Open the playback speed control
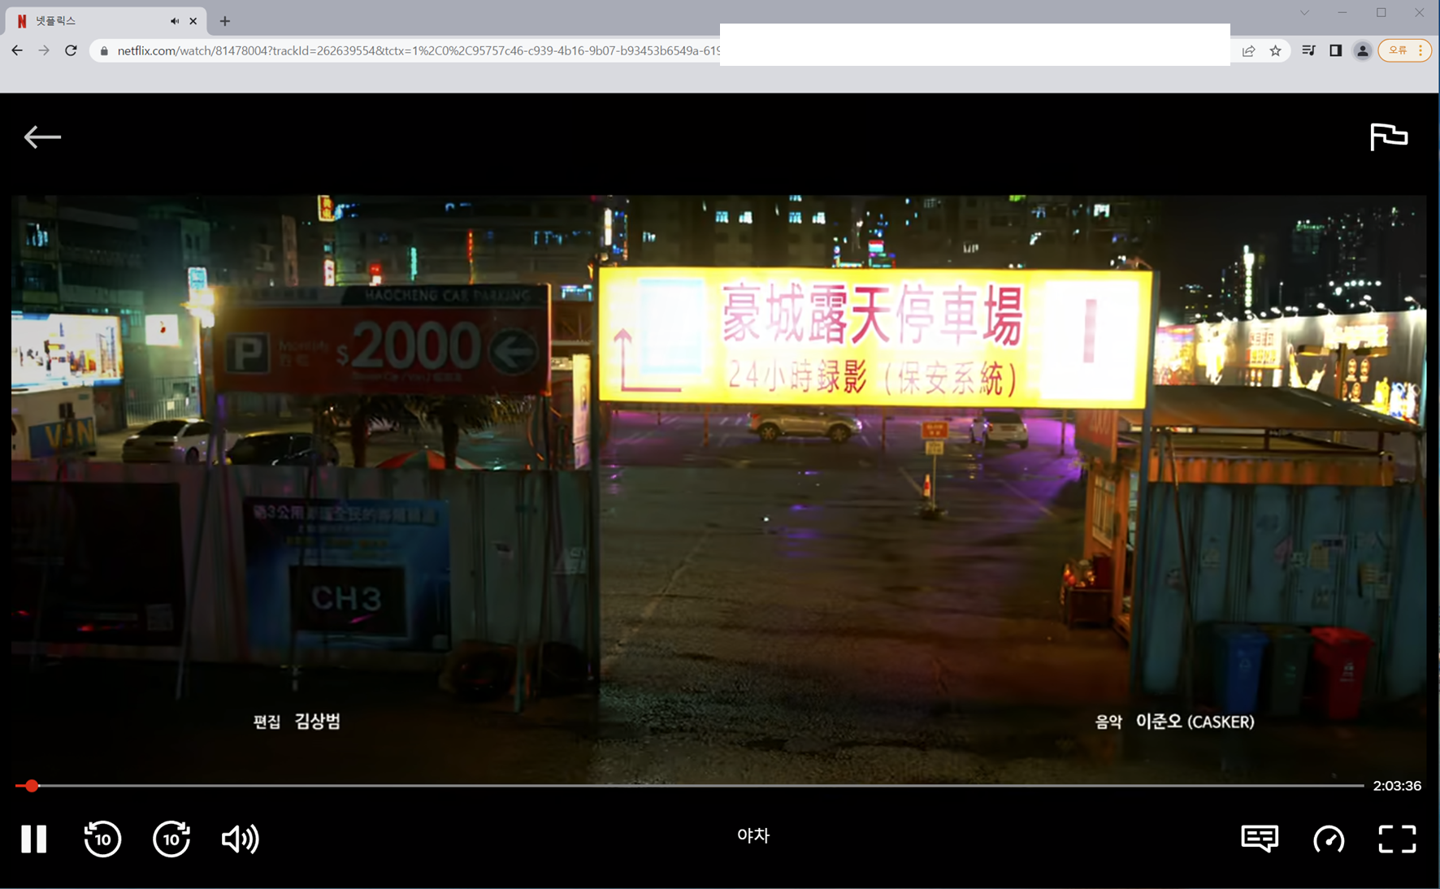 click(1329, 839)
